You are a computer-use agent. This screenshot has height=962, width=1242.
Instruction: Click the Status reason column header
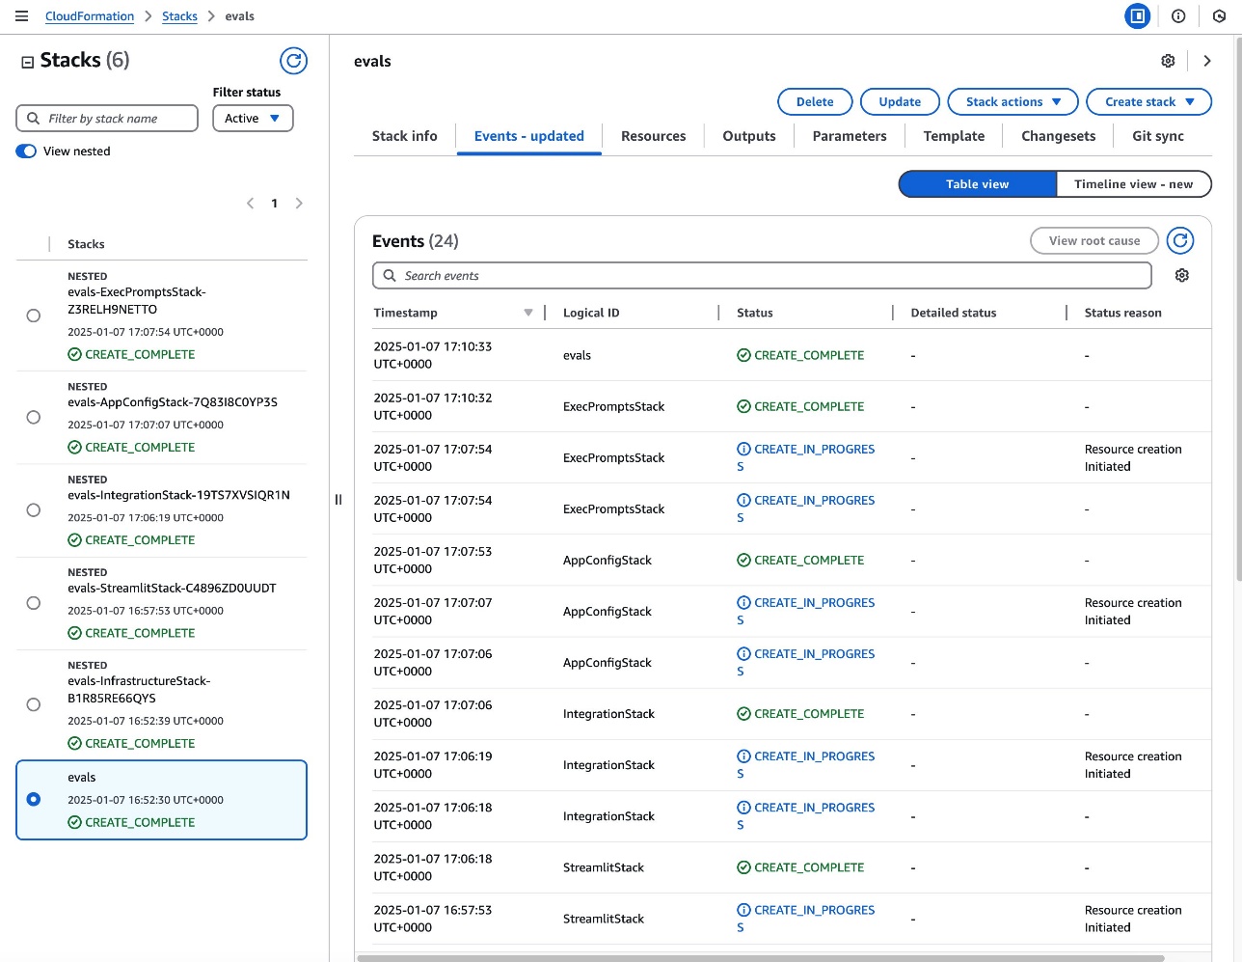point(1122,313)
